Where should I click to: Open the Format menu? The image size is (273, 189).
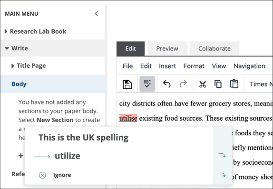click(194, 66)
